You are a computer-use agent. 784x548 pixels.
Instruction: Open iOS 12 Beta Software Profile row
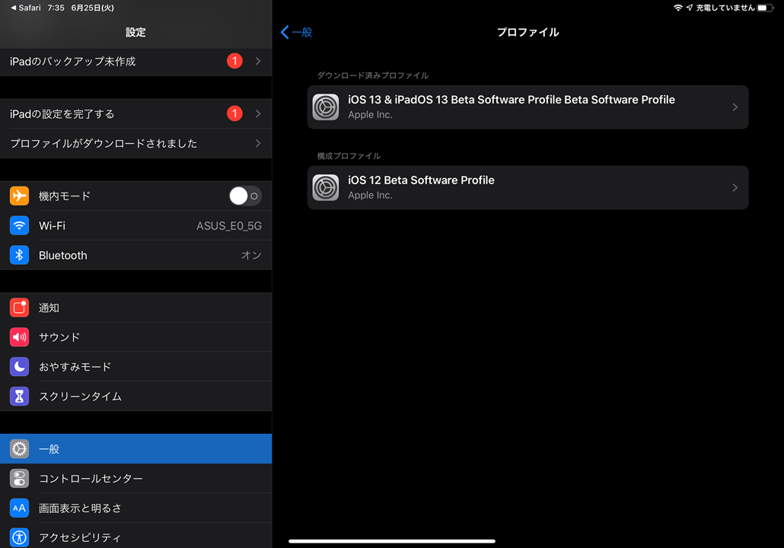coord(528,187)
